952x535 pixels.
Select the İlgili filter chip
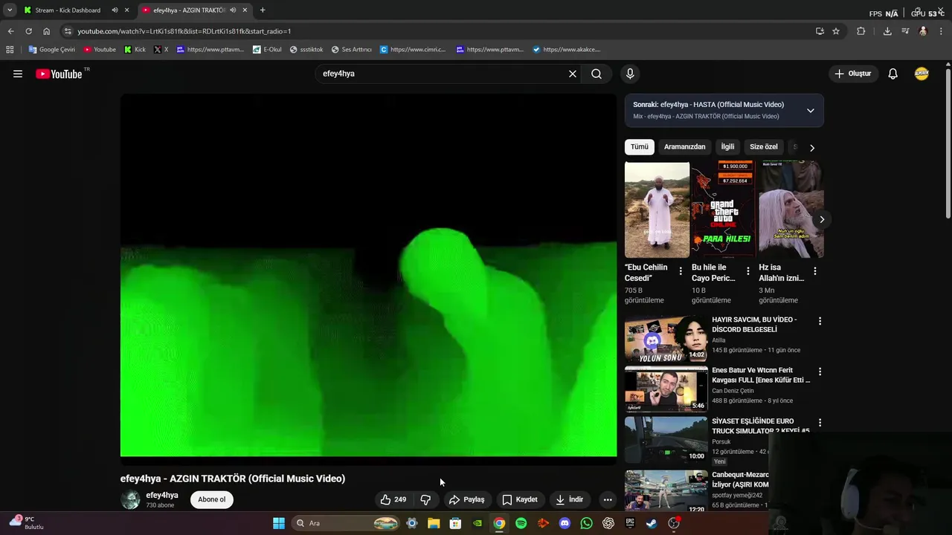727,147
